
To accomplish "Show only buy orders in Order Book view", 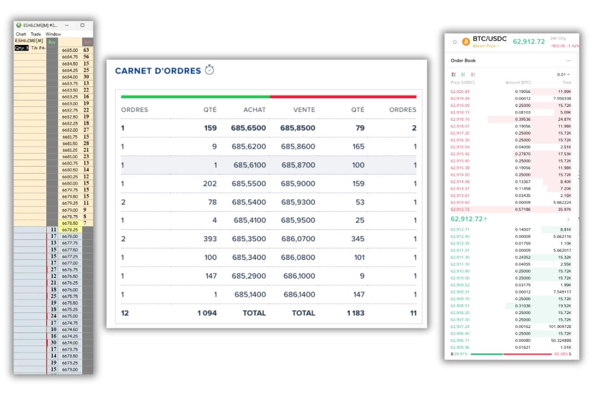I will pyautogui.click(x=463, y=75).
